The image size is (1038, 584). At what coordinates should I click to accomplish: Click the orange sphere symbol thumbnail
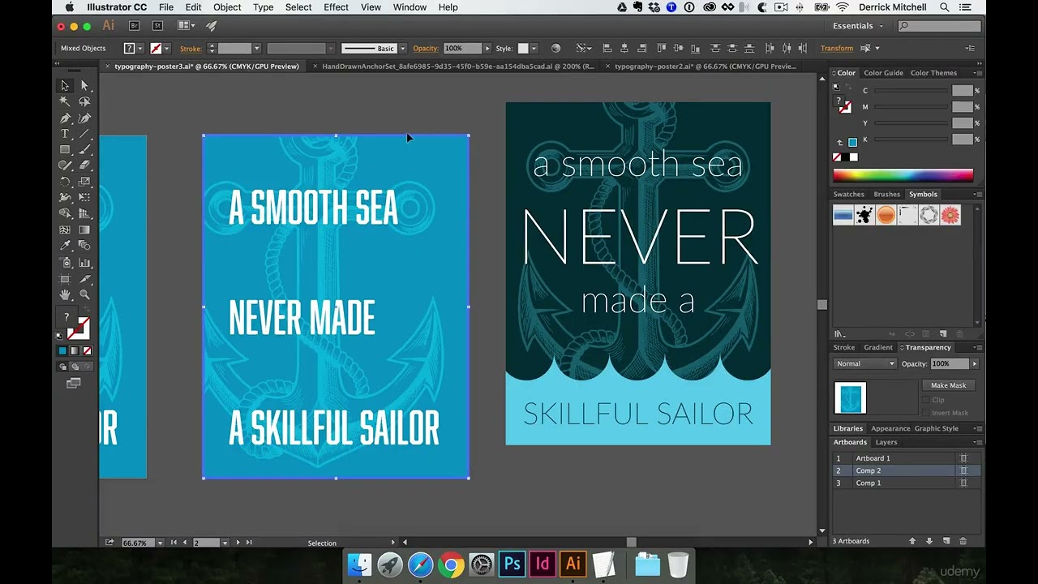pyautogui.click(x=886, y=215)
